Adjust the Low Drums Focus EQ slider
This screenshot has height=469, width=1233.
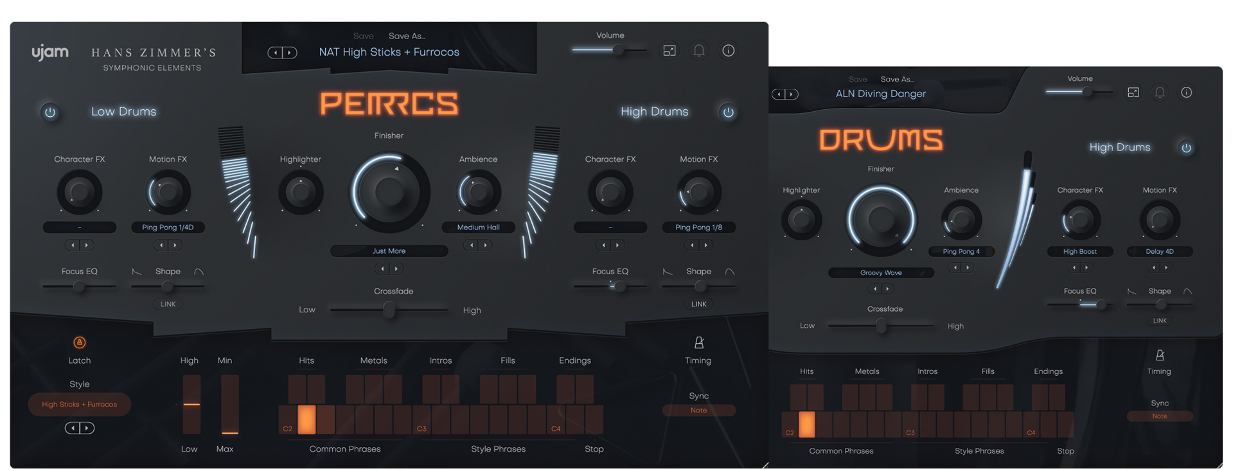coord(79,287)
